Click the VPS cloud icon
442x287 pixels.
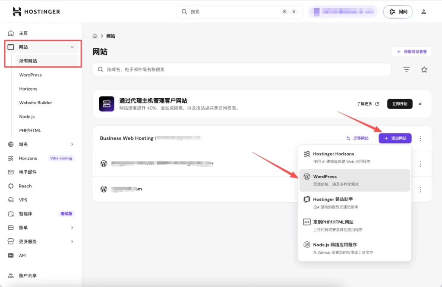coord(11,200)
